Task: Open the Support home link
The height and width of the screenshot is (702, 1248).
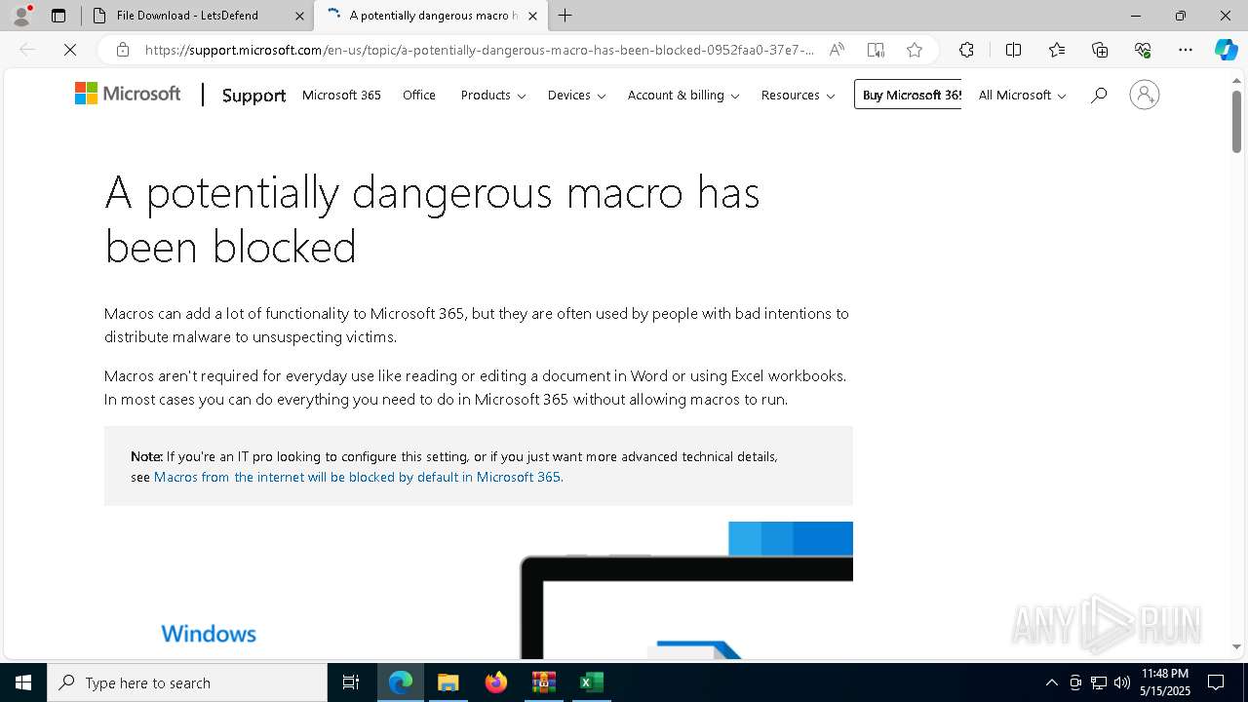Action: pyautogui.click(x=253, y=96)
